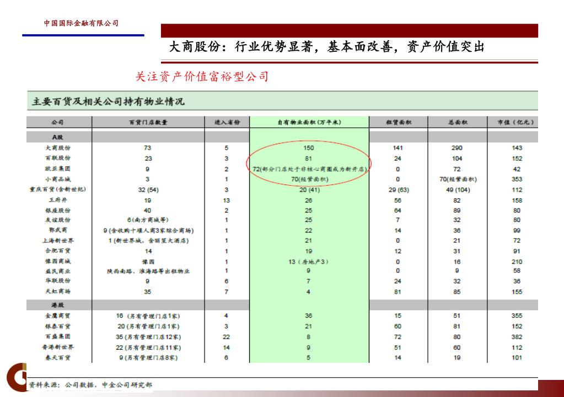Click company name 百盛集团
This screenshot has width=564, height=397.
point(57,336)
